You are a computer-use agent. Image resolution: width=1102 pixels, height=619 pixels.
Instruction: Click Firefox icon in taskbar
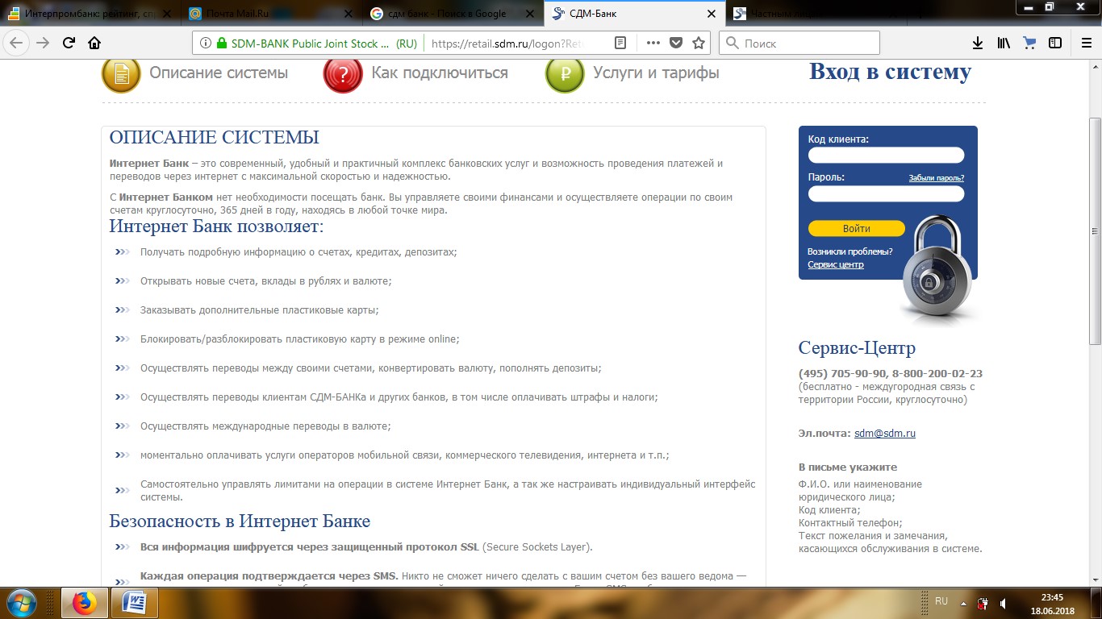coord(84,603)
